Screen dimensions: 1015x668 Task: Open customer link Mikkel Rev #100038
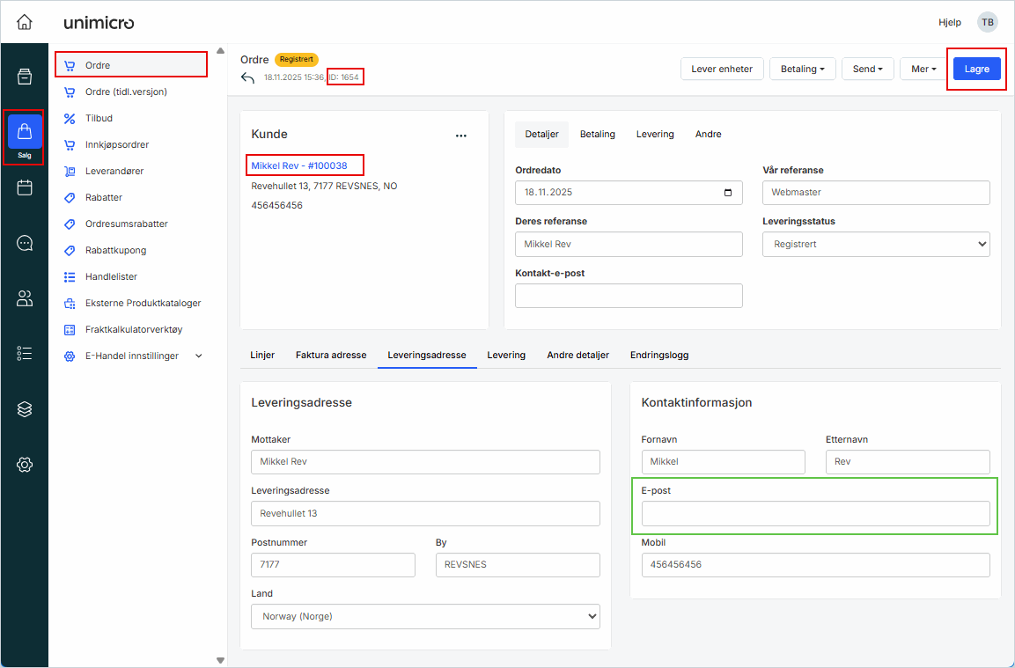point(299,165)
